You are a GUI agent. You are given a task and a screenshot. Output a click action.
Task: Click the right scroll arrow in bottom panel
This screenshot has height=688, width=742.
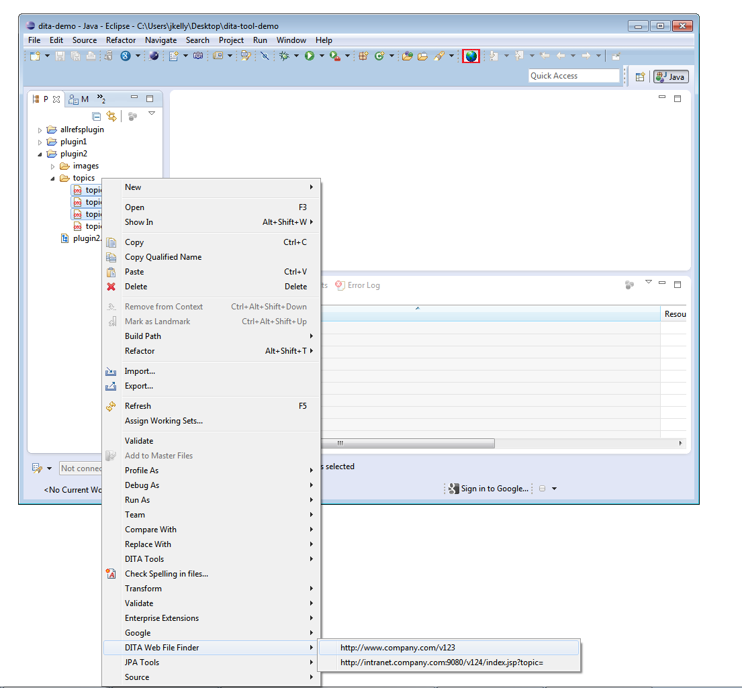[x=680, y=444]
